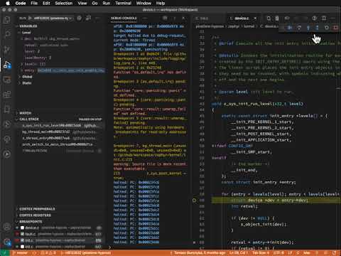The width and height of the screenshot is (341, 256).
Task: Toggle the device.c breakpoint checkbox
Action: point(22,228)
